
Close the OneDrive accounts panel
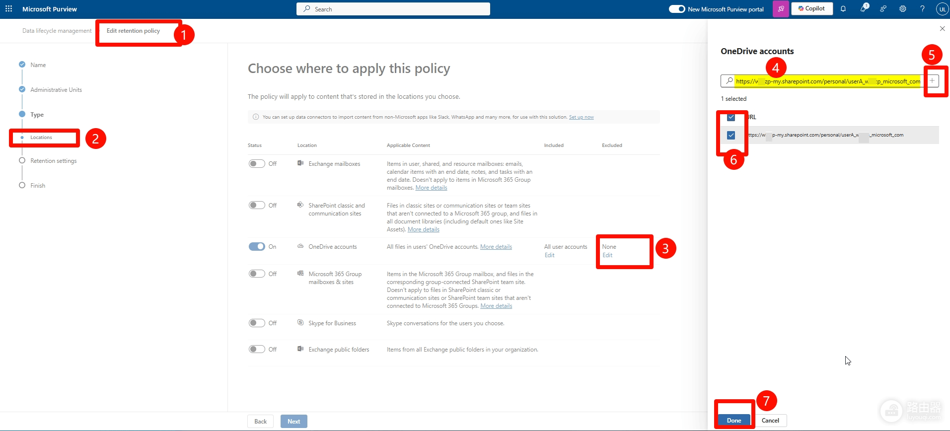tap(943, 29)
